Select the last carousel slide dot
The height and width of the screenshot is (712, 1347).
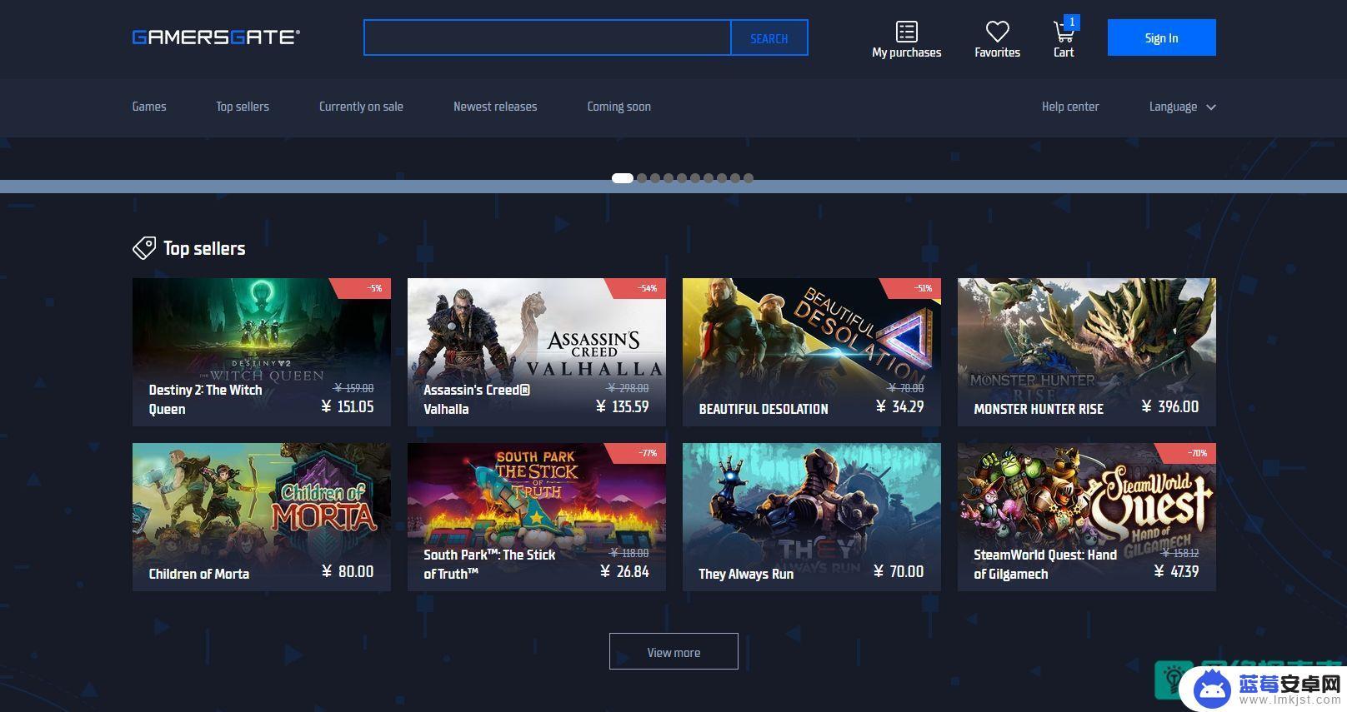pyautogui.click(x=749, y=178)
